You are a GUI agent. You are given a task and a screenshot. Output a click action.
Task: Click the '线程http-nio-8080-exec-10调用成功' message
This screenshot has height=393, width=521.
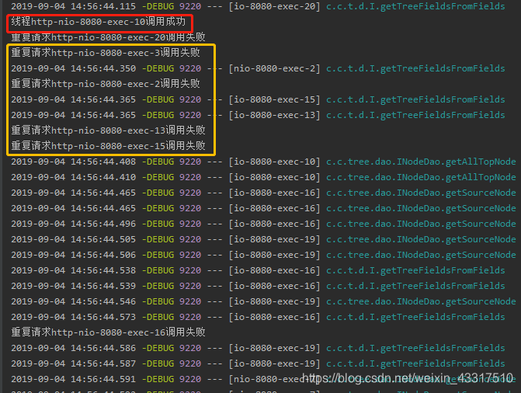99,22
